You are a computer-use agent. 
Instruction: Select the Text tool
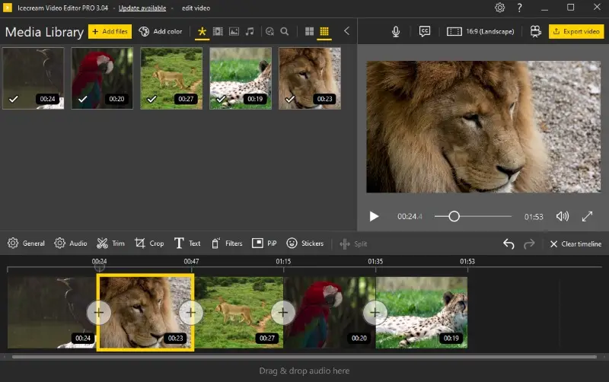[187, 244]
